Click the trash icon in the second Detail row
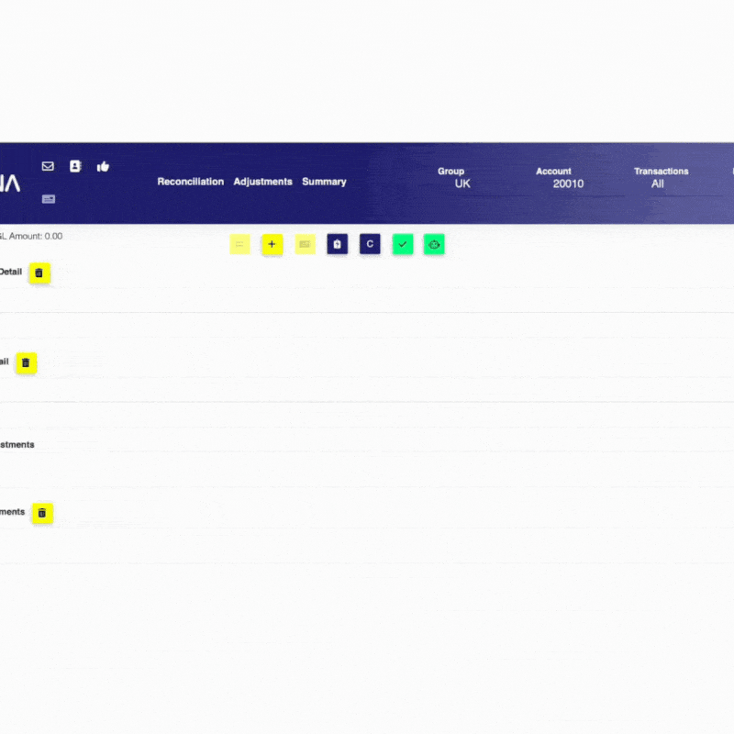734x734 pixels. [26, 363]
